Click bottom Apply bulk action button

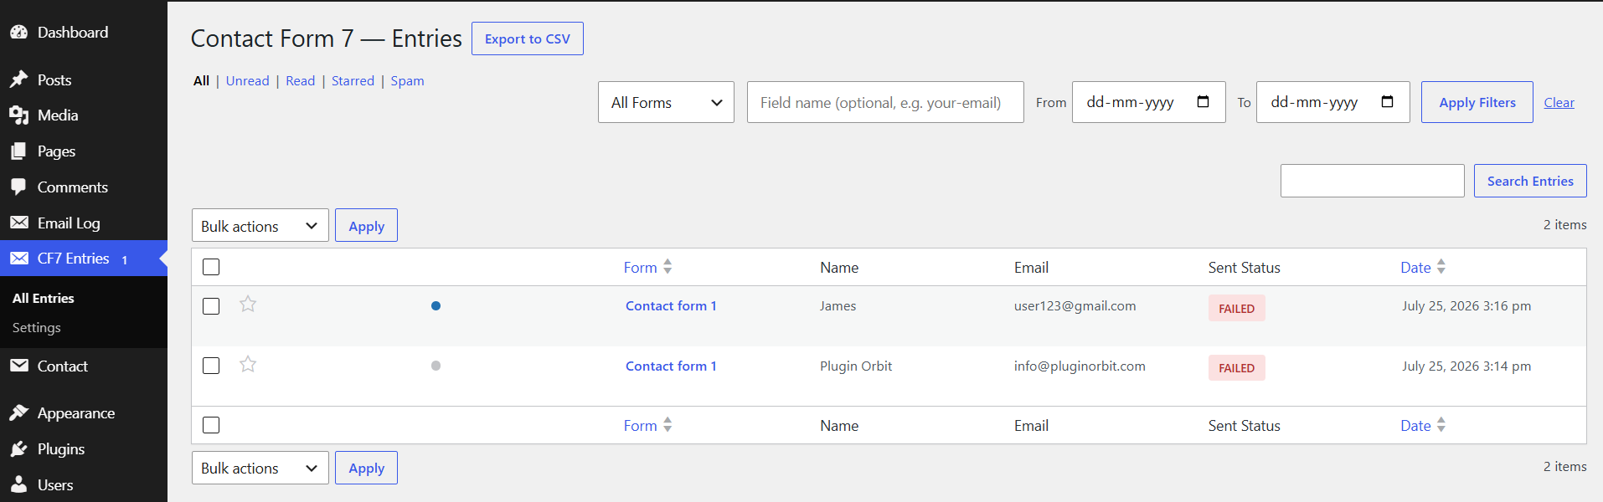366,468
